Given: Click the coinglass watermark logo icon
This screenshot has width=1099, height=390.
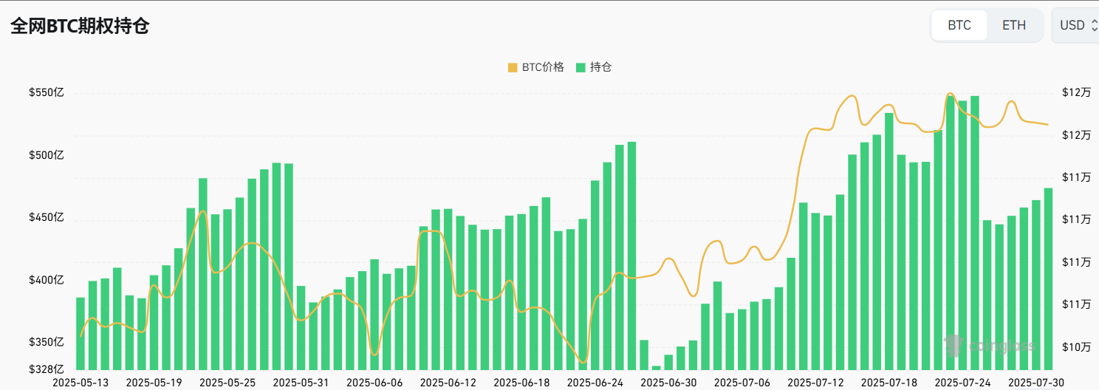Looking at the screenshot, I should pyautogui.click(x=954, y=345).
